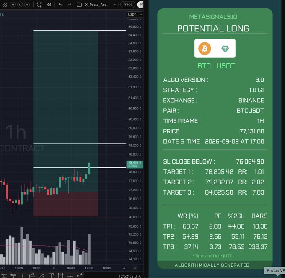Click the M circle button
Viewport: 285px width, 278px height.
[13, 5]
